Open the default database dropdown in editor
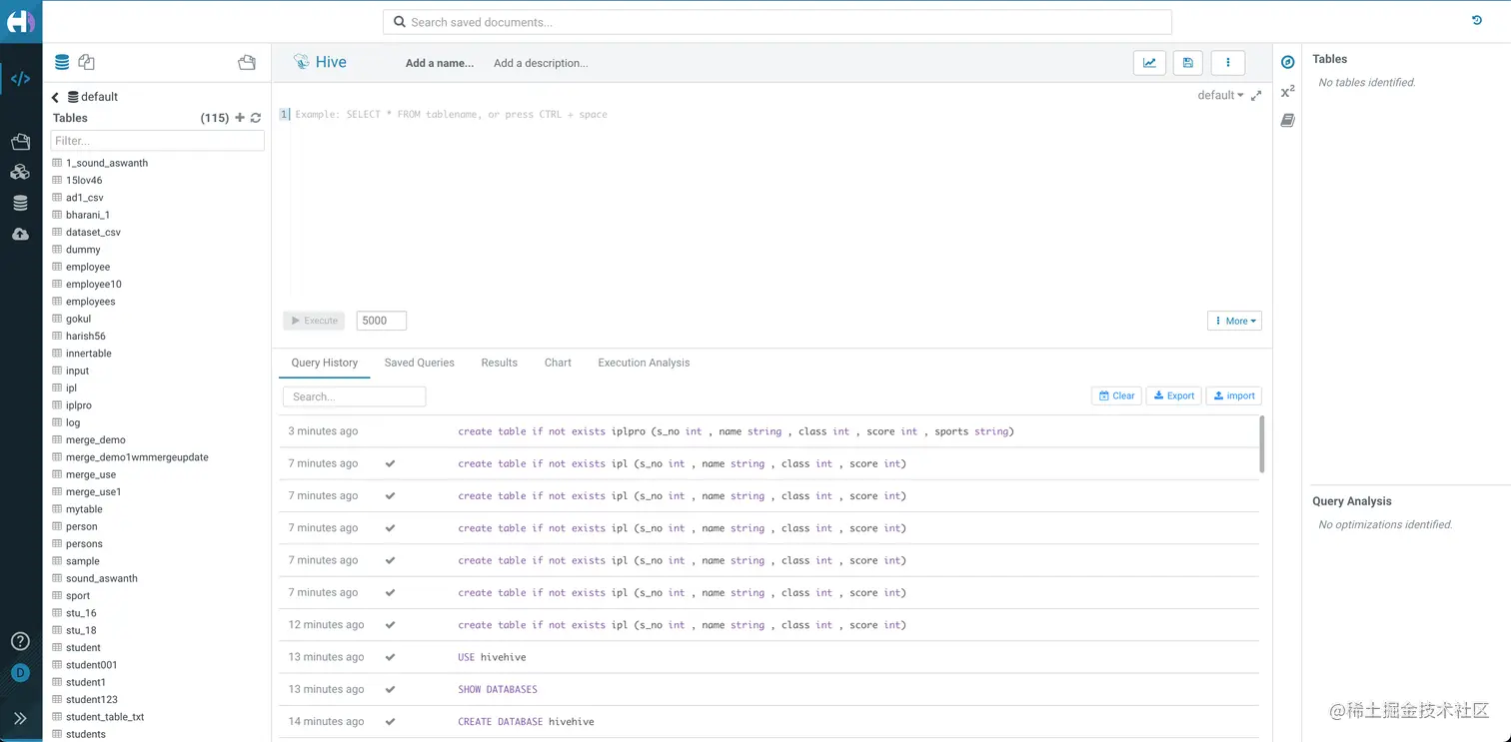 point(1221,95)
